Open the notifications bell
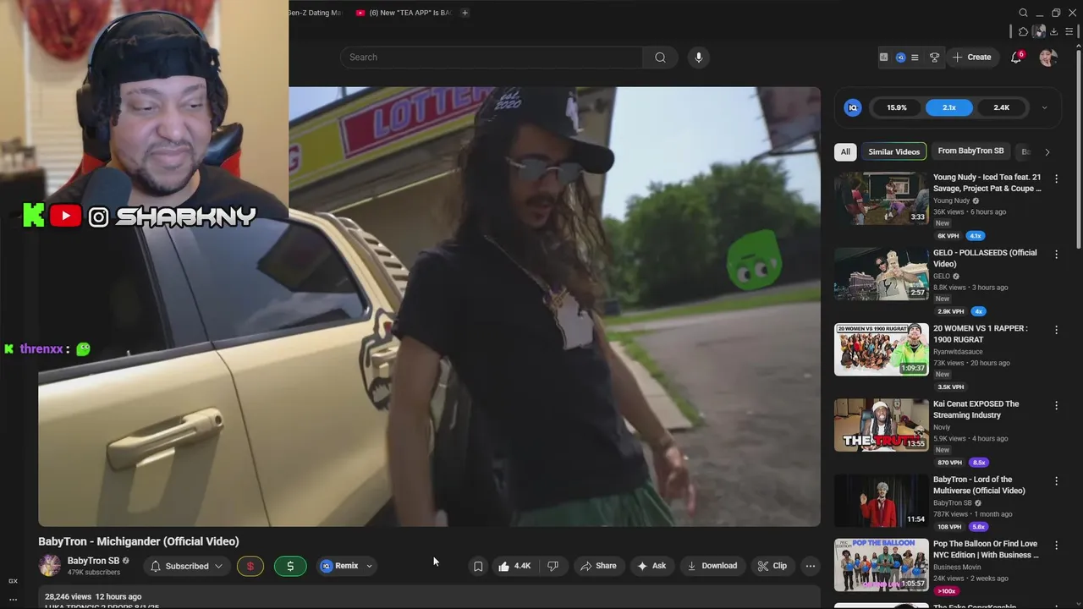The image size is (1083, 609). [x=1017, y=58]
